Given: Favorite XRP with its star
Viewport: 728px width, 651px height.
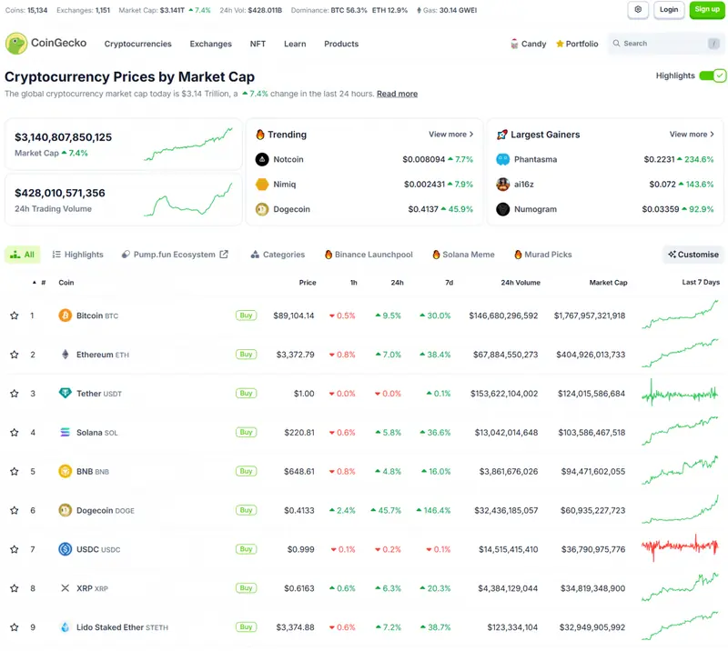Looking at the screenshot, I should (15, 588).
